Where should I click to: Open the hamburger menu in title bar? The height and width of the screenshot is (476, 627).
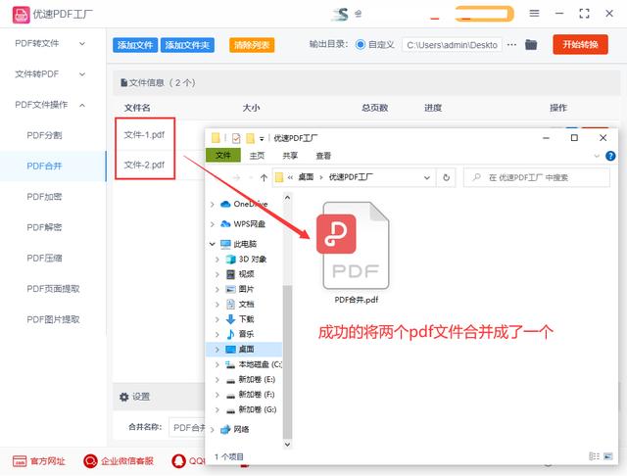534,14
